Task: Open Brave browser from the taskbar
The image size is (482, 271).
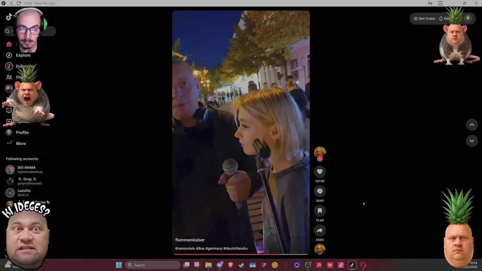Action: coord(230,265)
